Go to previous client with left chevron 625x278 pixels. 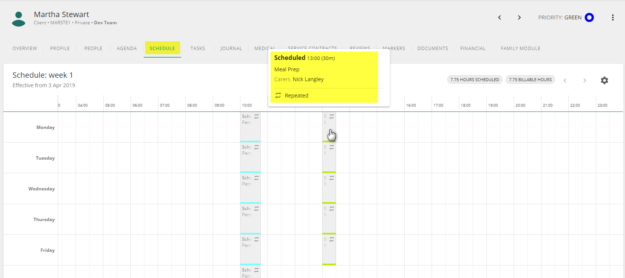pos(500,17)
